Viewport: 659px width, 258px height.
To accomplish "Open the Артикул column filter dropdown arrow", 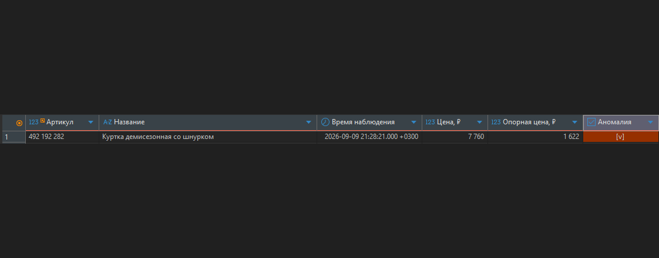I will [91, 123].
